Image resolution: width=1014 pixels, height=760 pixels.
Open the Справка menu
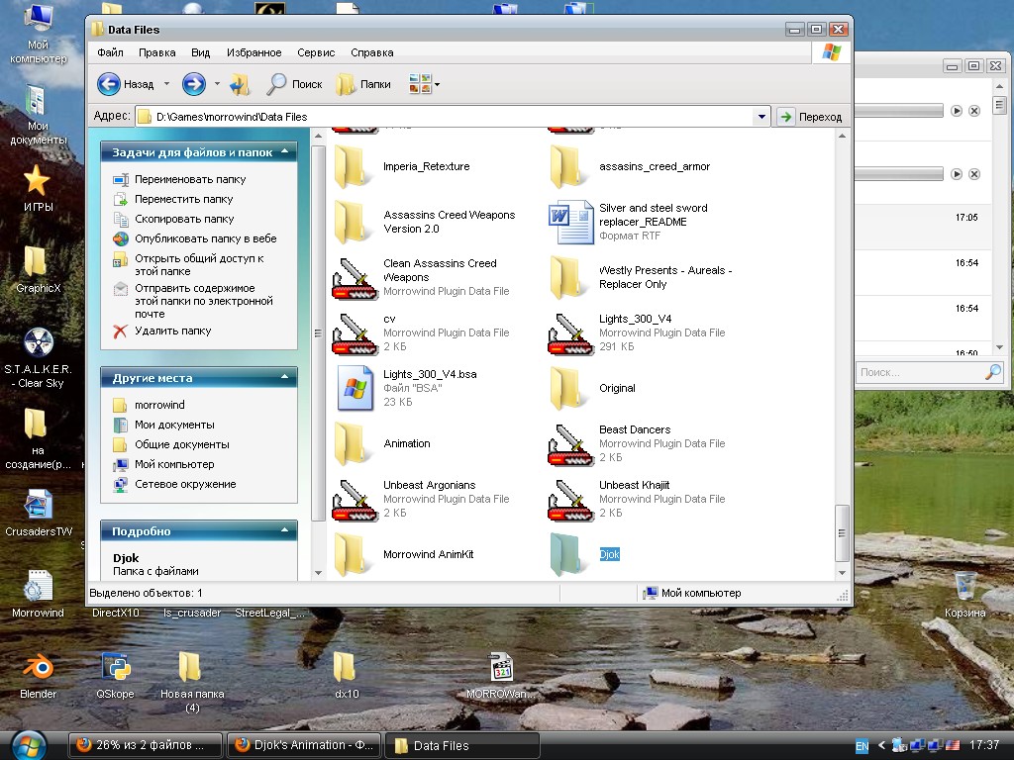[372, 52]
